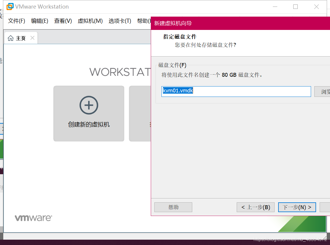
Task: Click the plus icon for 创建新的虚拟机
Action: 89,105
